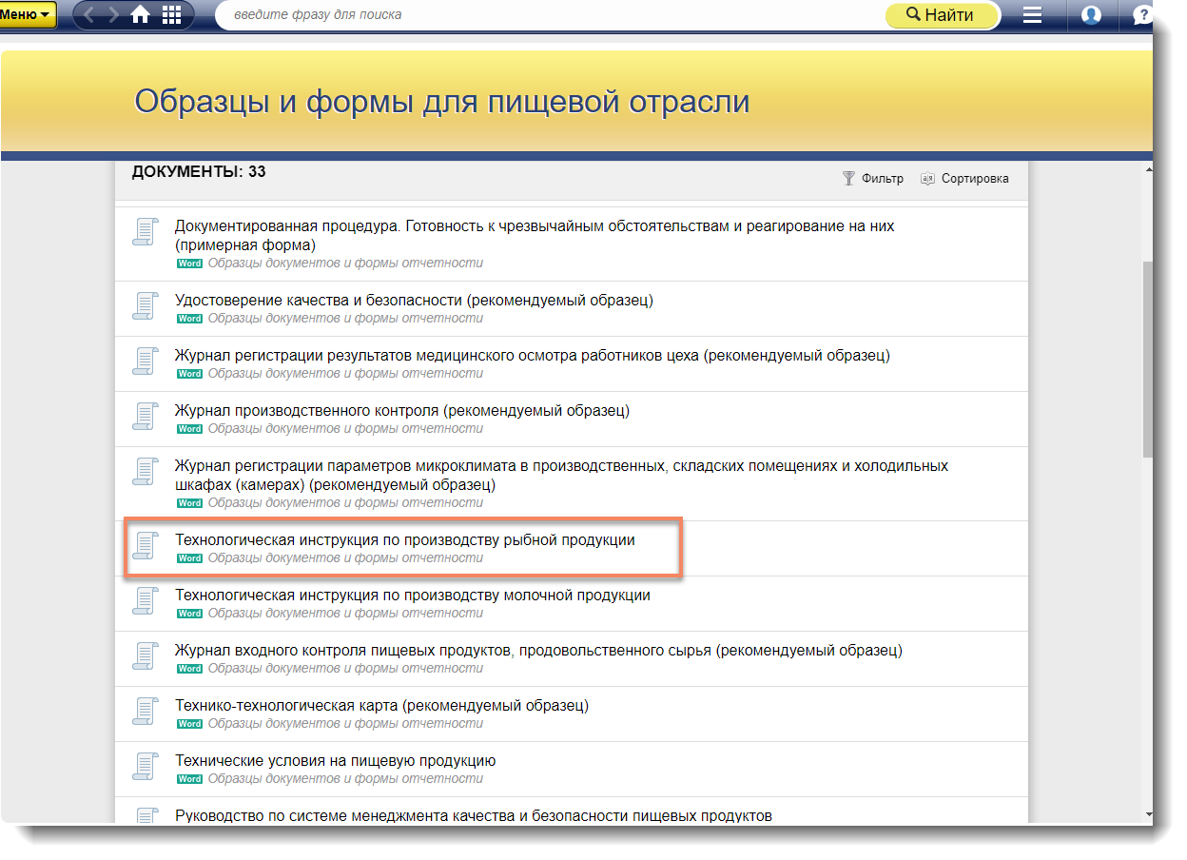
Task: Open the grid apps icon
Action: point(172,14)
